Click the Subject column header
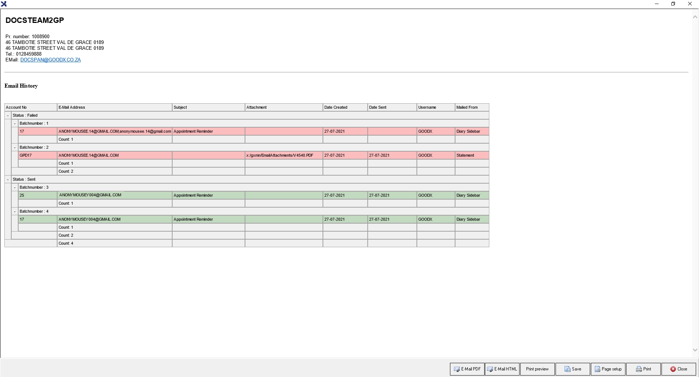The image size is (699, 377). coord(208,107)
